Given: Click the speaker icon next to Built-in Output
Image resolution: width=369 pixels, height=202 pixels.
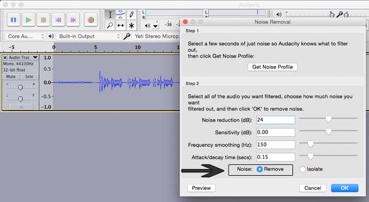Looking at the screenshot, I should pyautogui.click(x=51, y=36).
